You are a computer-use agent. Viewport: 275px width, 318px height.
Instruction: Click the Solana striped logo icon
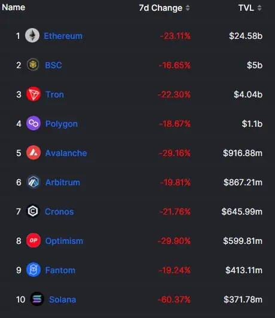point(37,299)
